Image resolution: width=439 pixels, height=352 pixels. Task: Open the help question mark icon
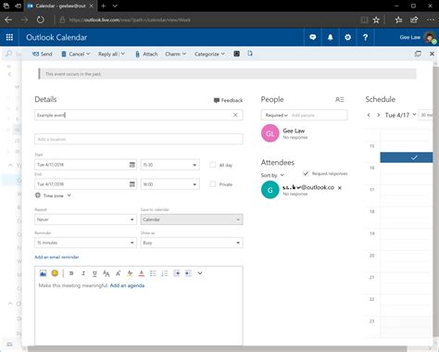pyautogui.click(x=365, y=37)
